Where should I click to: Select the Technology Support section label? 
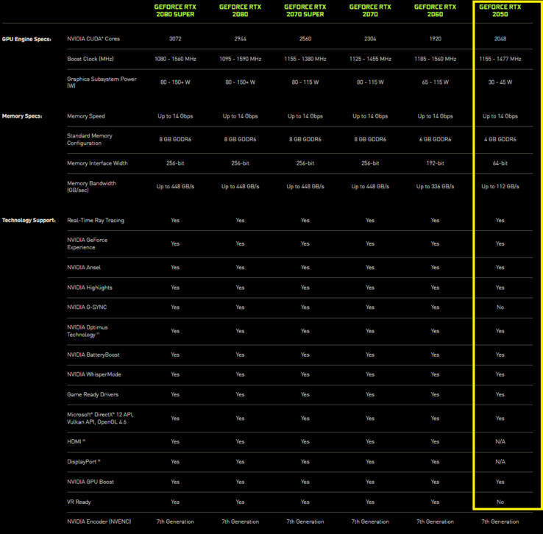pos(29,220)
